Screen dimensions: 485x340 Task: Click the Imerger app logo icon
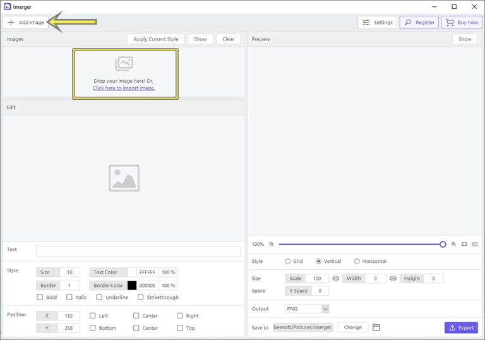tap(7, 6)
